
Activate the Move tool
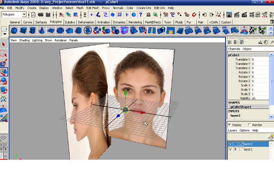coord(4,72)
